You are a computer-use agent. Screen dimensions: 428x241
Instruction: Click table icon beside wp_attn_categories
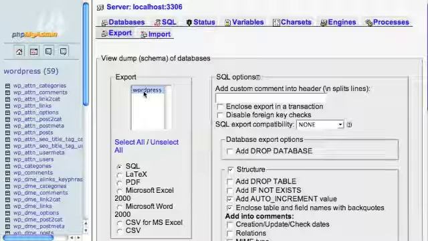[x=7, y=86]
